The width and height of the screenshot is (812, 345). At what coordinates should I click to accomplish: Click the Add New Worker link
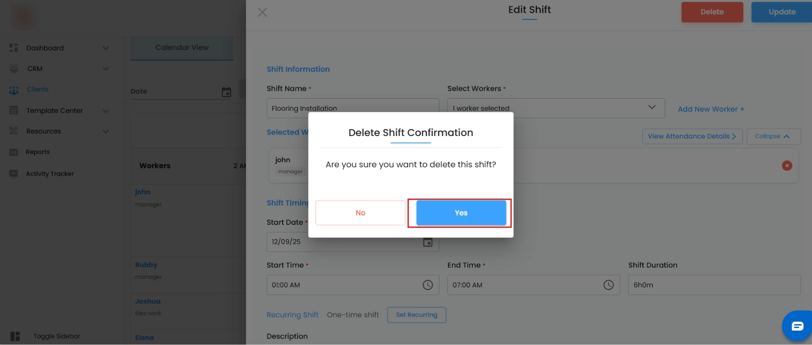710,109
